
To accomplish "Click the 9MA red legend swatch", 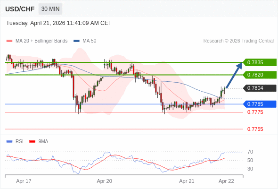I will 32,142.
